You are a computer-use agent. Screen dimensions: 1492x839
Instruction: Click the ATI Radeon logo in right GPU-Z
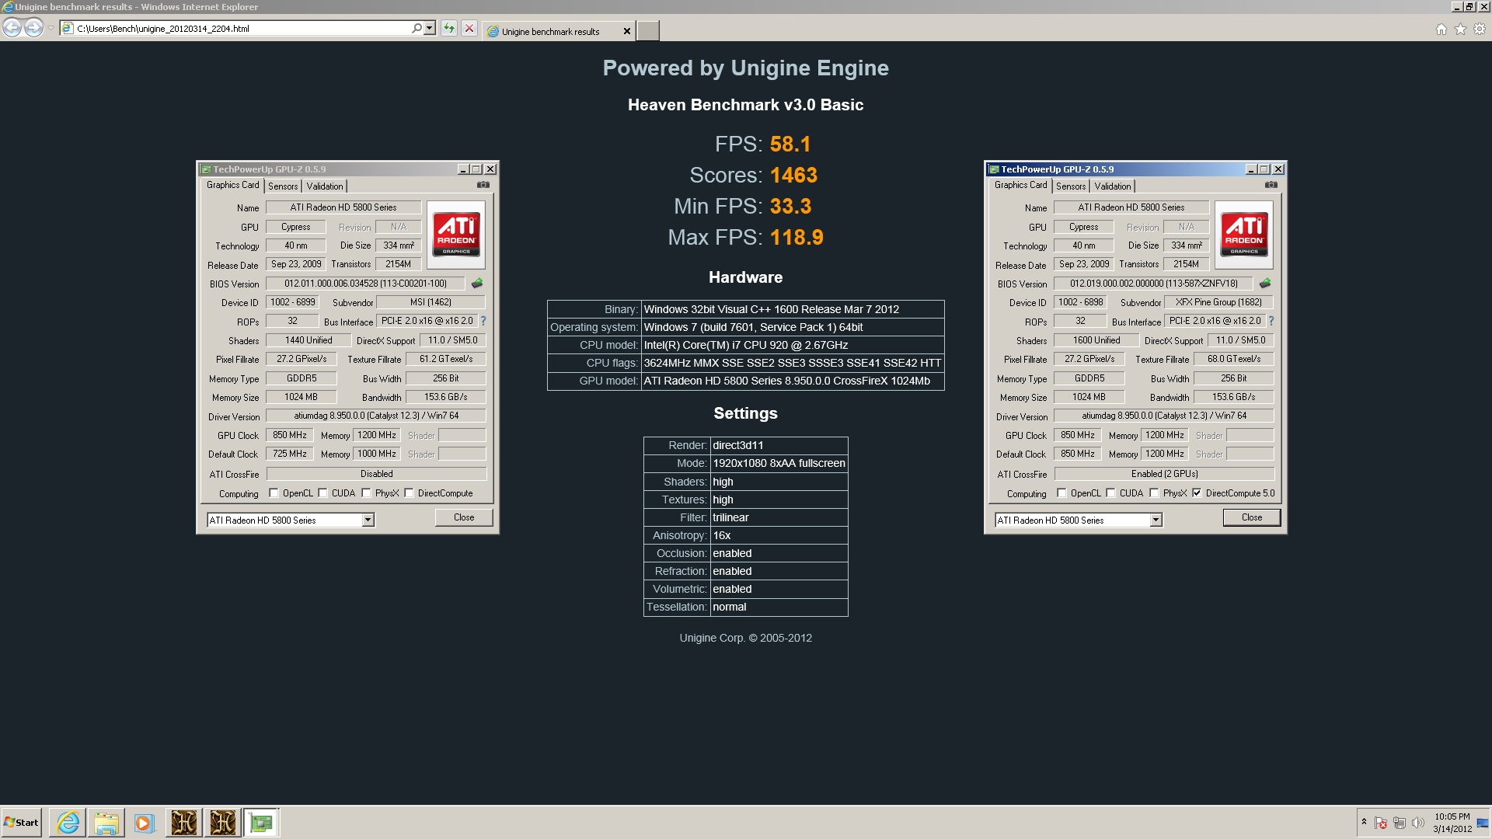point(1244,235)
